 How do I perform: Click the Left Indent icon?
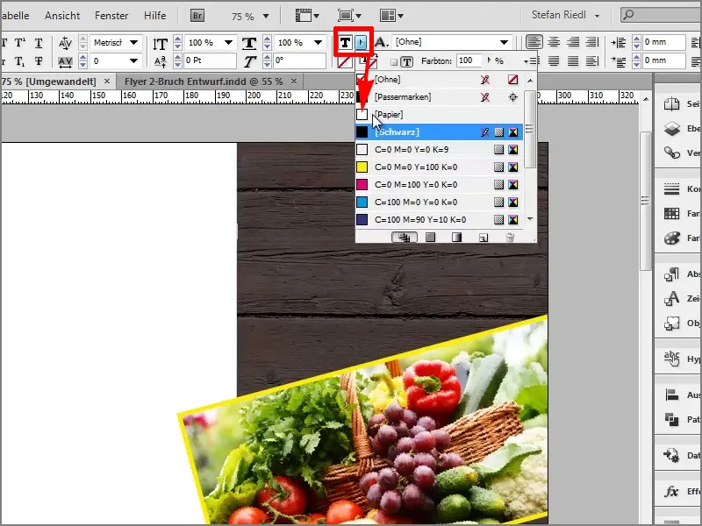pyautogui.click(x=619, y=42)
